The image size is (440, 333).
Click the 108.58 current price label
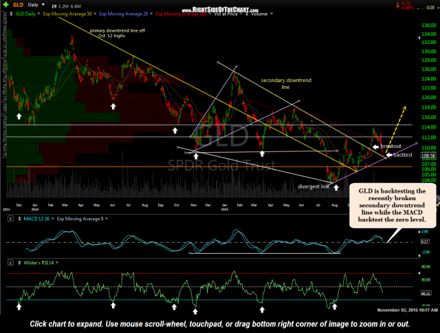pyautogui.click(x=428, y=155)
